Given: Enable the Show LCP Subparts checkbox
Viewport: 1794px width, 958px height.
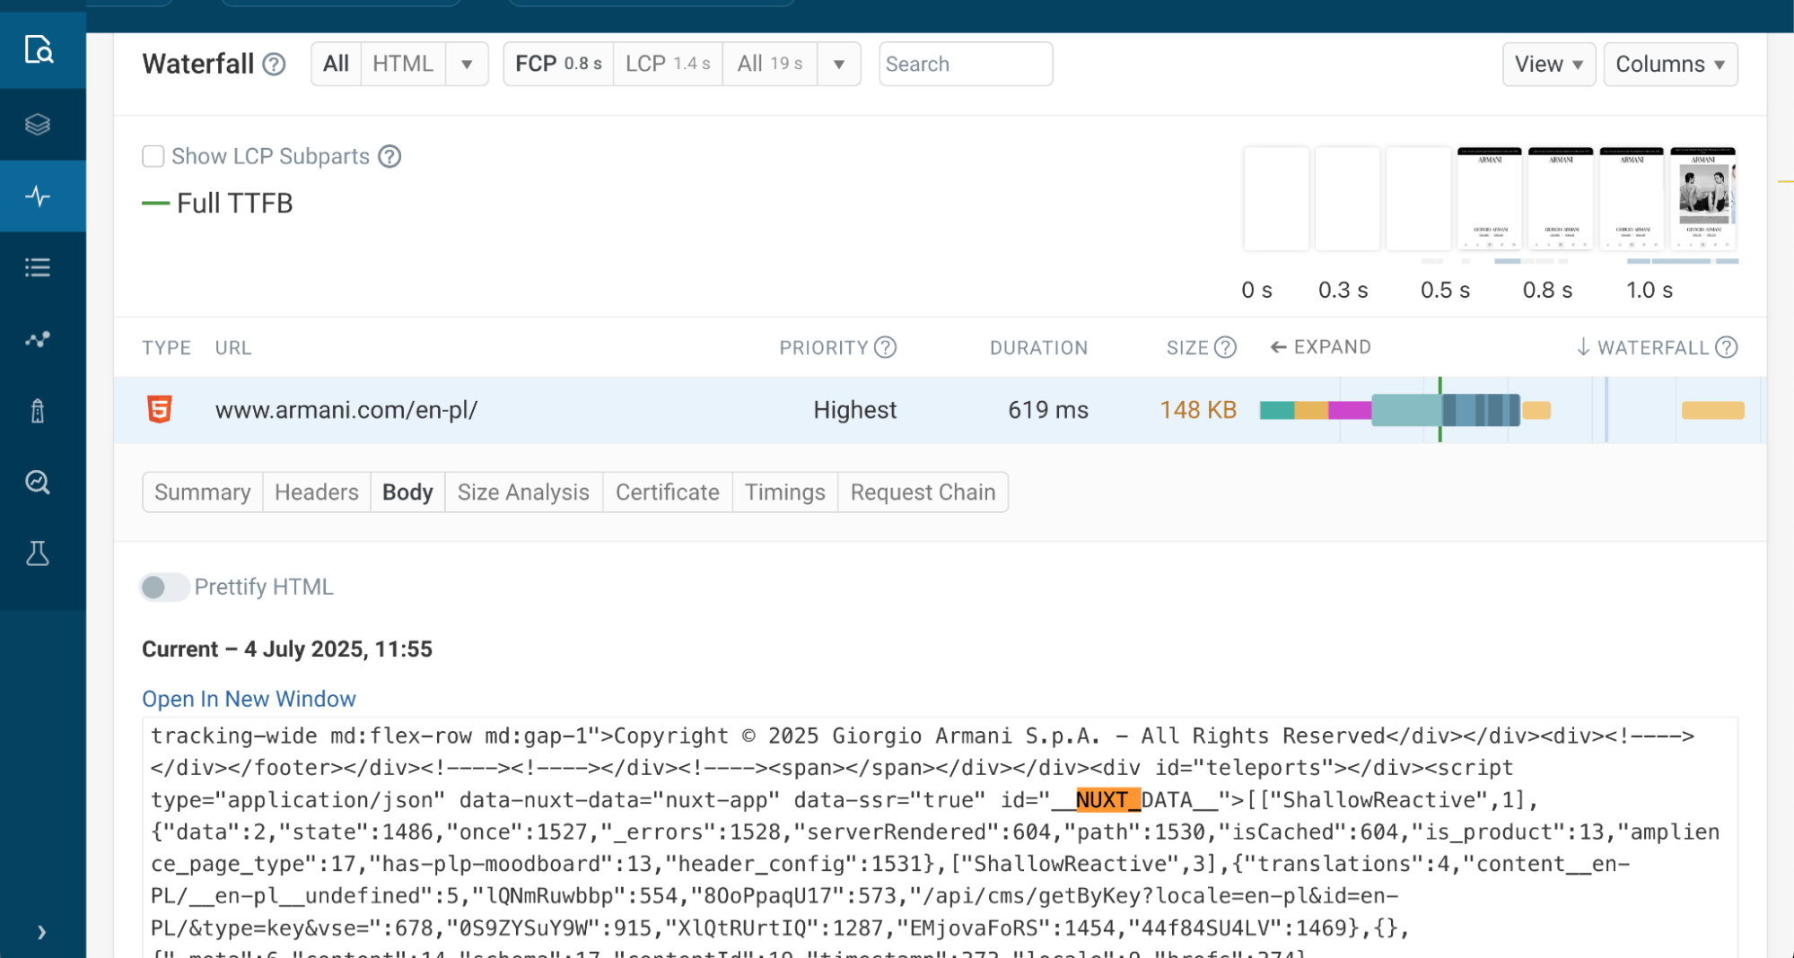Looking at the screenshot, I should [x=153, y=156].
